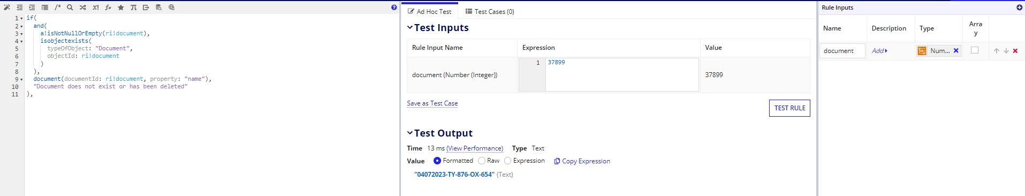Click the comment /* toolbar icon

click(x=58, y=7)
